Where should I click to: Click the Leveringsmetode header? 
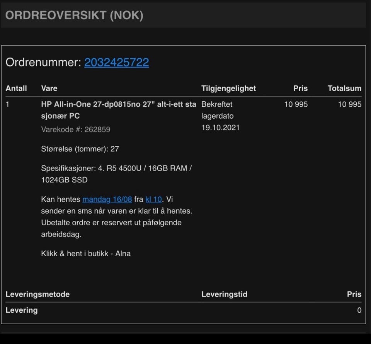(x=37, y=294)
